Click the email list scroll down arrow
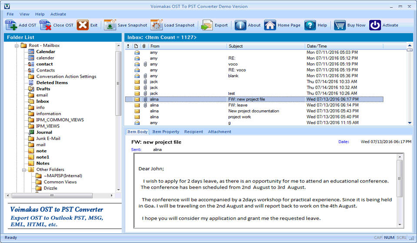 (410, 123)
